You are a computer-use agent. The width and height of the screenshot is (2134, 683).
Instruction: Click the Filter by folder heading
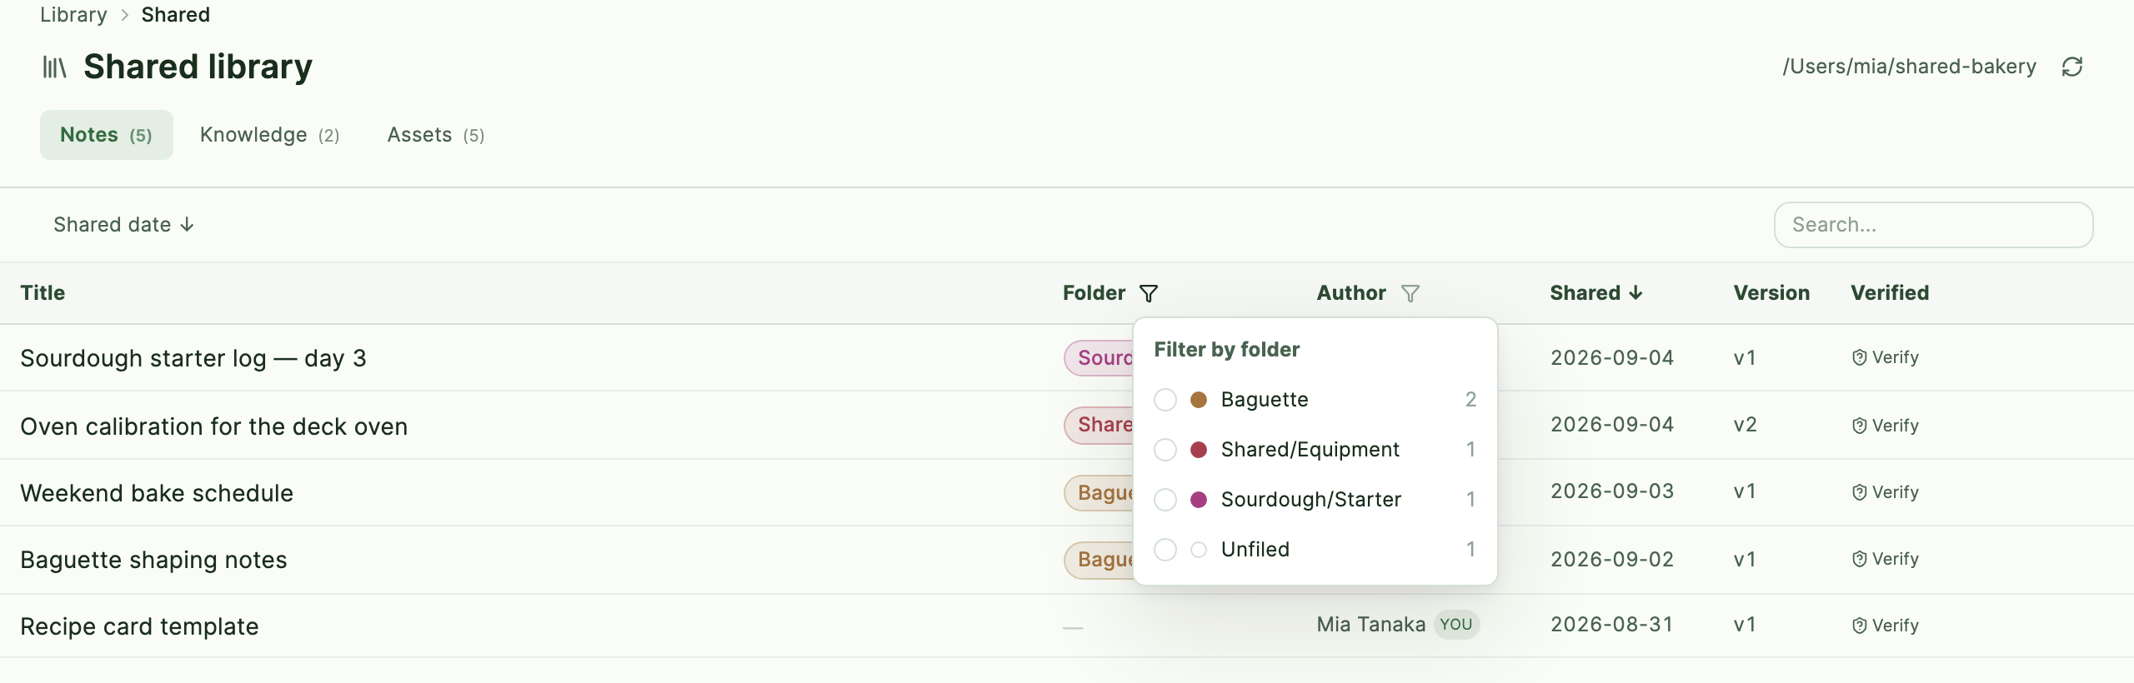(x=1227, y=350)
